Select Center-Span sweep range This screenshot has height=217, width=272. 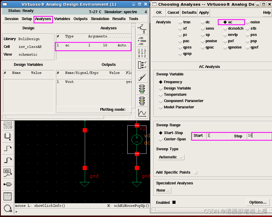161,139
